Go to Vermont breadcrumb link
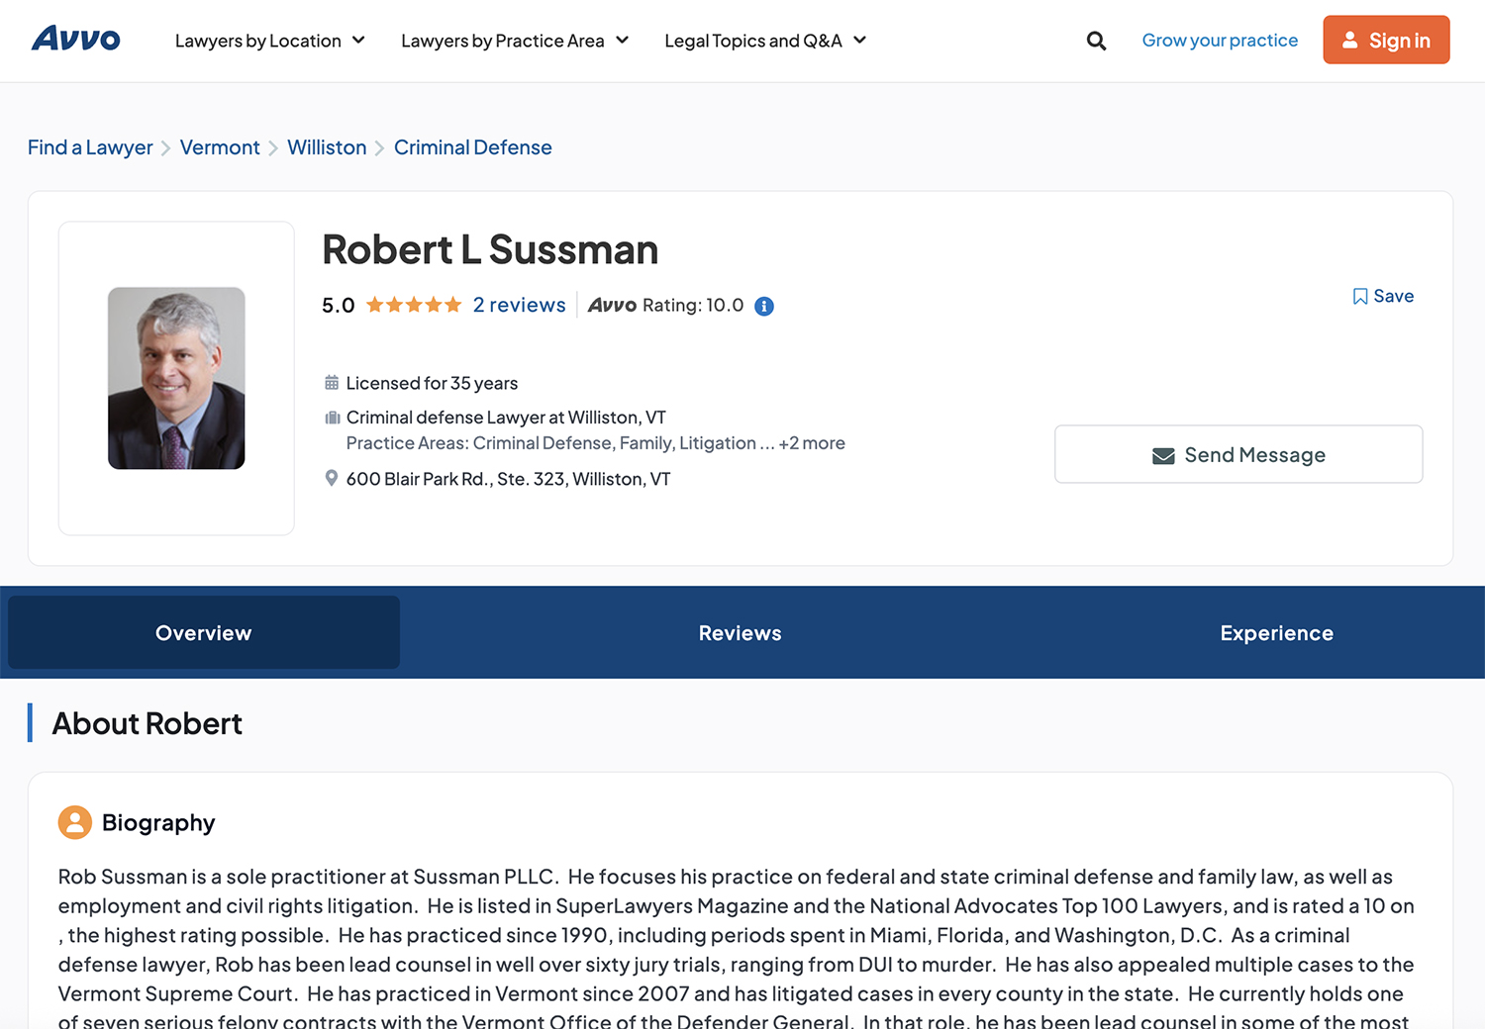Viewport: 1485px width, 1029px height. (220, 147)
